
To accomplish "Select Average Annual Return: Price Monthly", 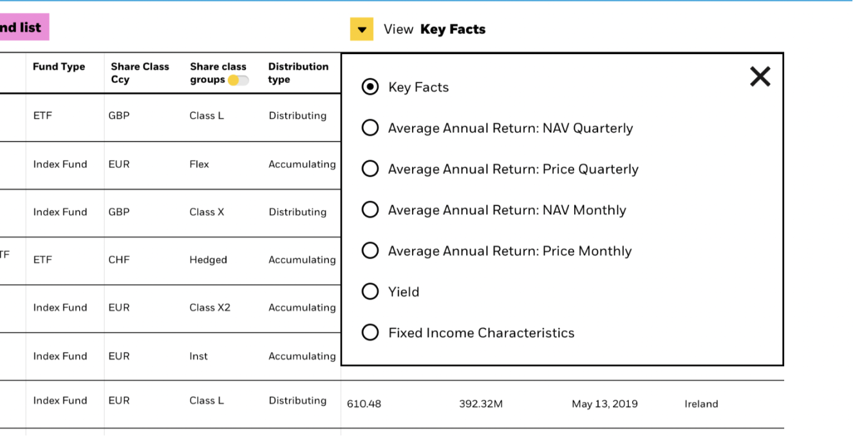I will tap(370, 251).
